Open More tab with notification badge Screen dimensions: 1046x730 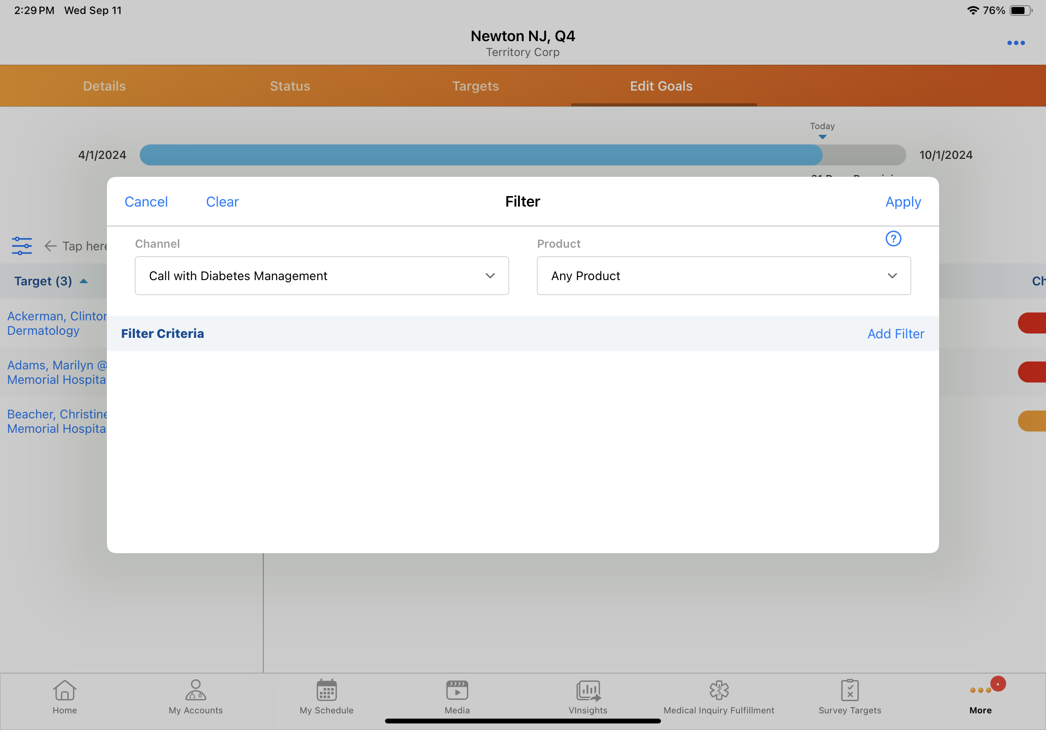tap(980, 695)
